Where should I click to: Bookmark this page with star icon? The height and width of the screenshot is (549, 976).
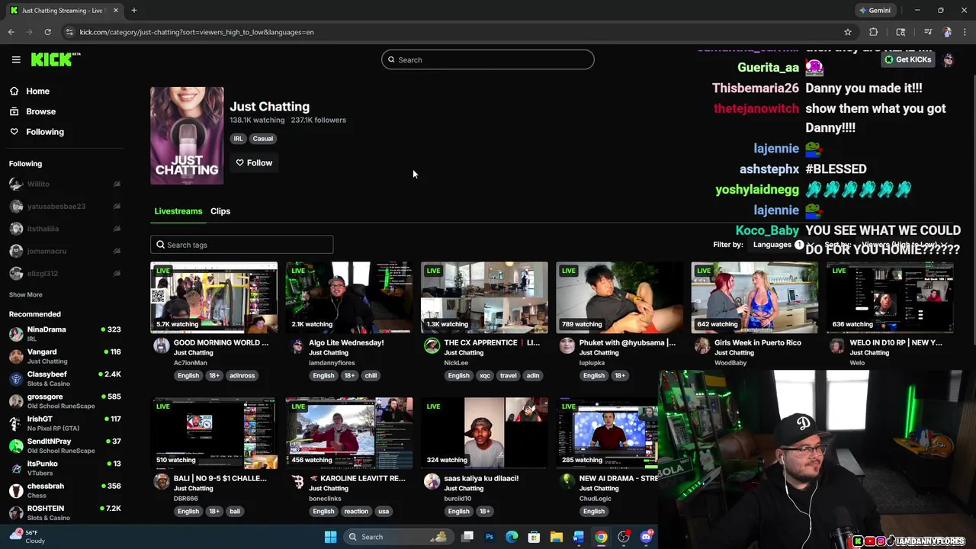point(847,32)
